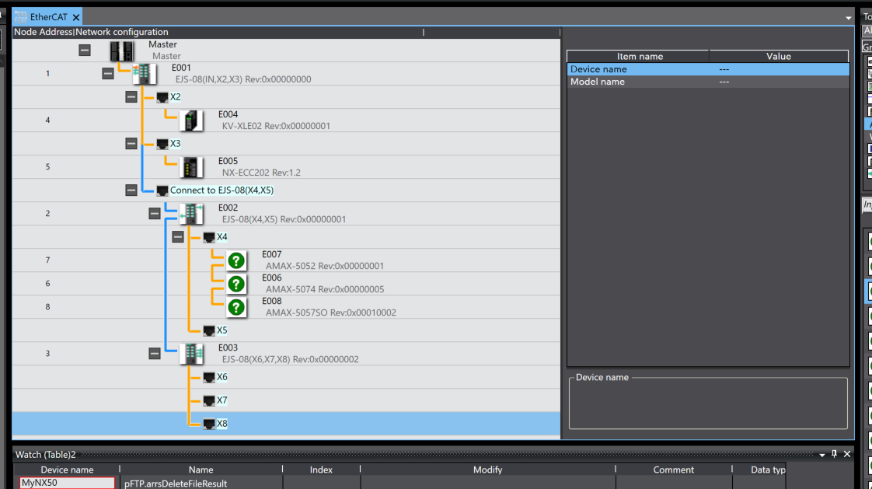
Task: Click the MyNX50 device name field
Action: coord(67,483)
